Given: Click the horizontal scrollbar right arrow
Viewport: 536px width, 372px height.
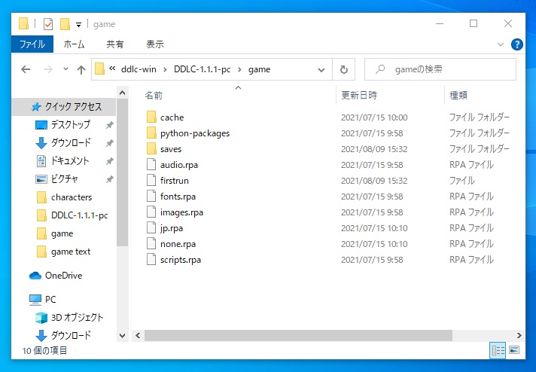Looking at the screenshot, I should point(519,335).
